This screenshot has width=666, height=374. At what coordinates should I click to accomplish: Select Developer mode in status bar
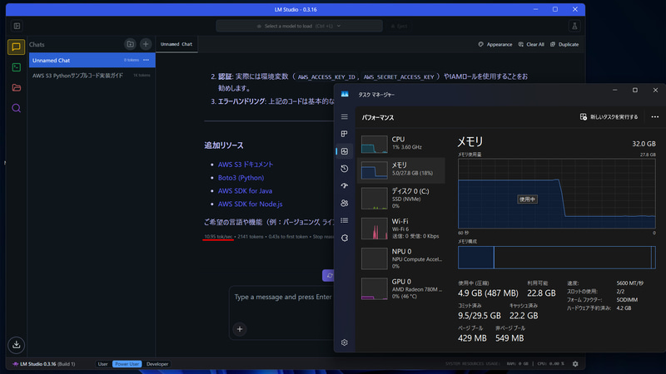coord(157,364)
